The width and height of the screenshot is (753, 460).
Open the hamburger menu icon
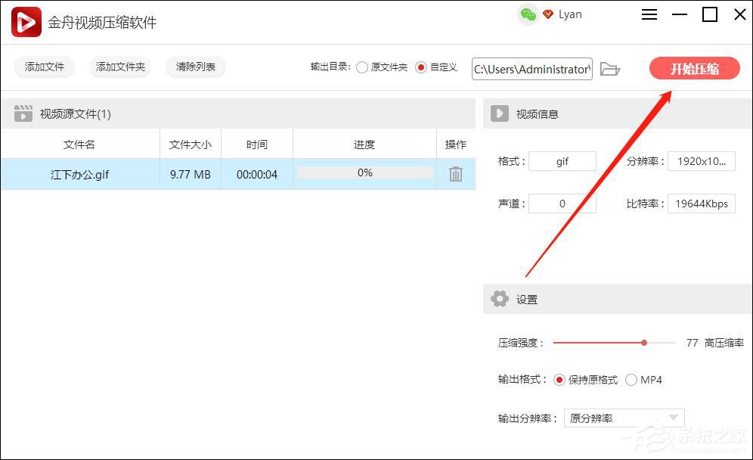click(x=649, y=14)
